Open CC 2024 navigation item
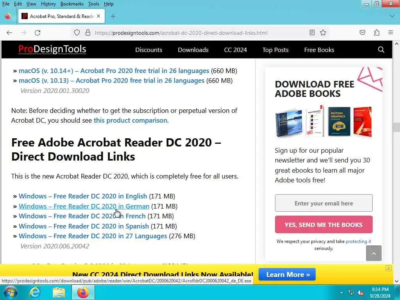This screenshot has width=400, height=300. pyautogui.click(x=236, y=50)
